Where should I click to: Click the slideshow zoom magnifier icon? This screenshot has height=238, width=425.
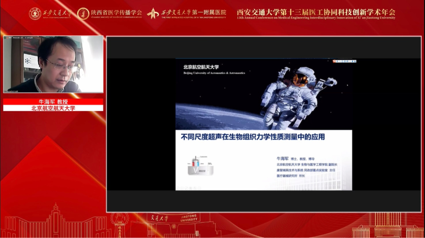click(195, 188)
